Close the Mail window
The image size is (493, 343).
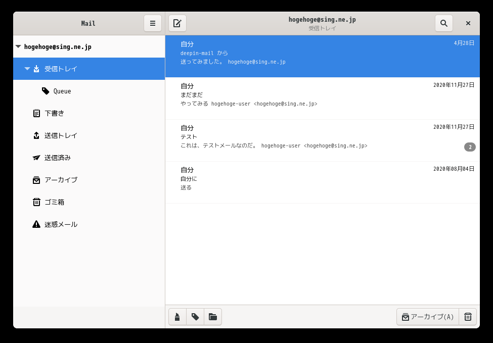pyautogui.click(x=468, y=23)
